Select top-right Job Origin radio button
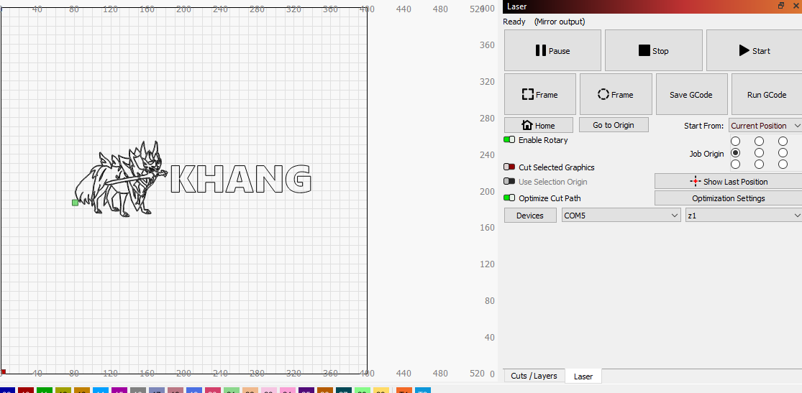Viewport: 802px width, 393px height. 783,141
